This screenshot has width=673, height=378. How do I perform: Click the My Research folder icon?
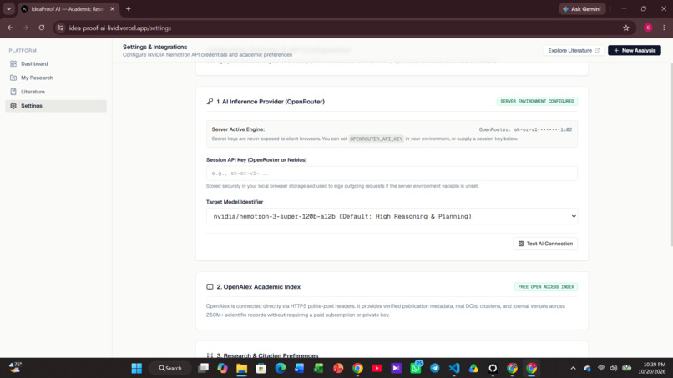pos(13,78)
